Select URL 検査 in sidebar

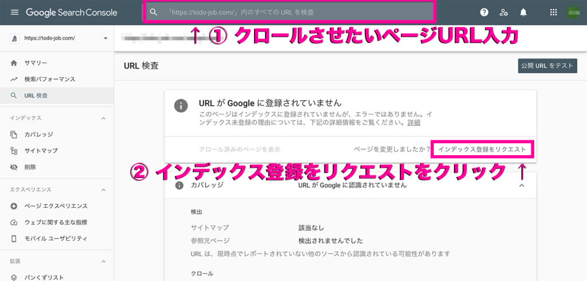57,96
